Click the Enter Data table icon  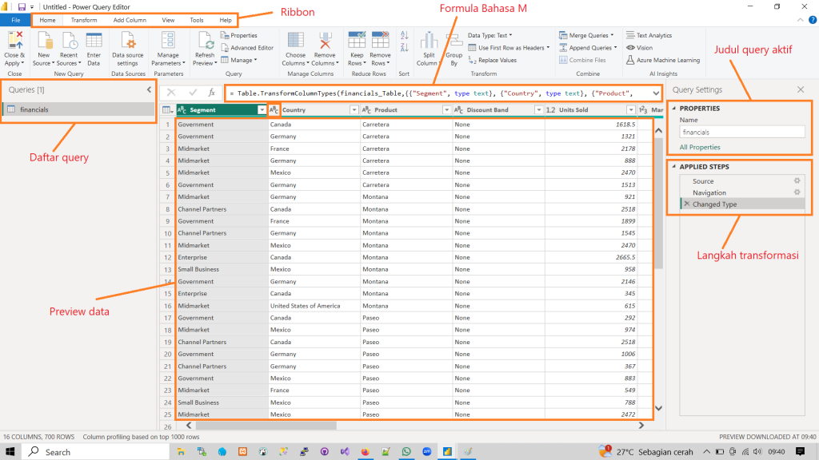tap(94, 42)
